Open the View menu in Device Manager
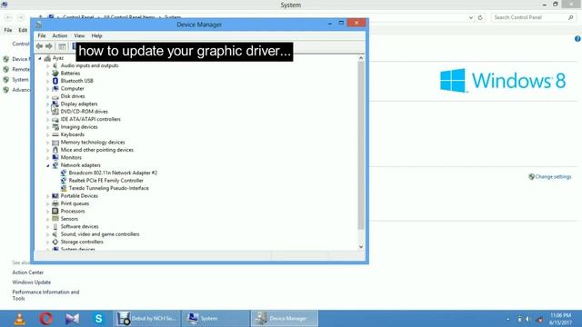 pos(79,35)
